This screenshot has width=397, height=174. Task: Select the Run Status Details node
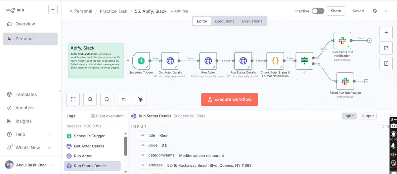click(243, 61)
